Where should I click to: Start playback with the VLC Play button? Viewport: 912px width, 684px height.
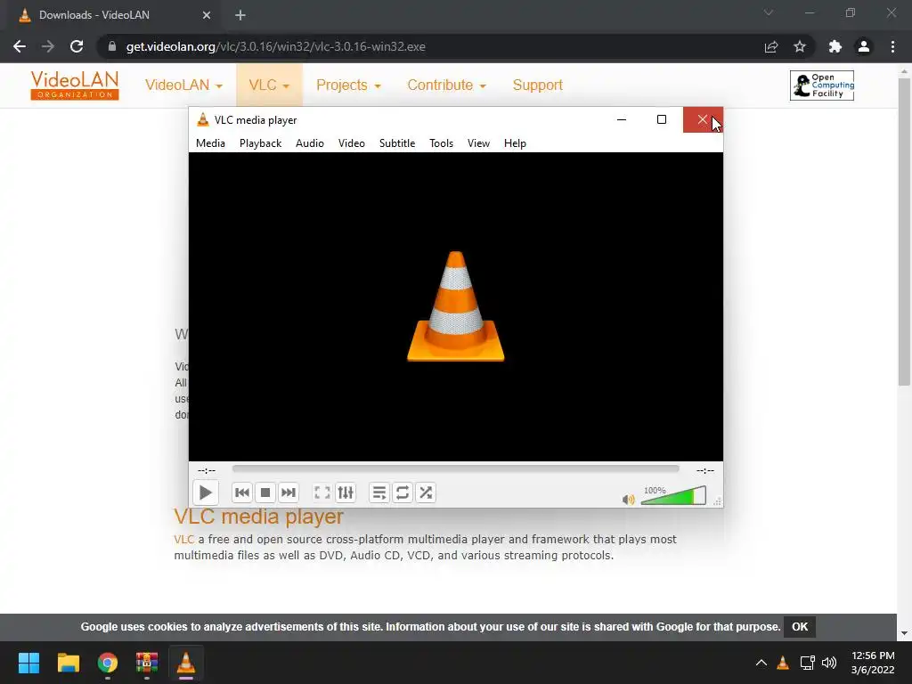[206, 493]
